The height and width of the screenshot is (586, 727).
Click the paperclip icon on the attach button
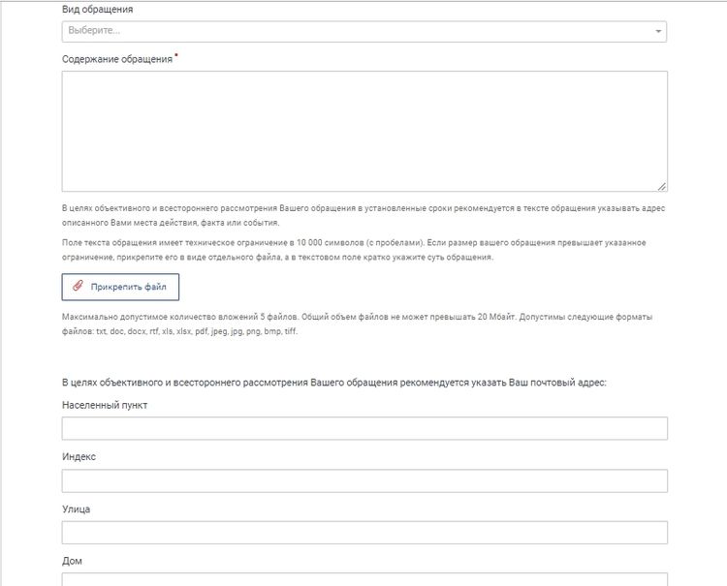coord(79,287)
